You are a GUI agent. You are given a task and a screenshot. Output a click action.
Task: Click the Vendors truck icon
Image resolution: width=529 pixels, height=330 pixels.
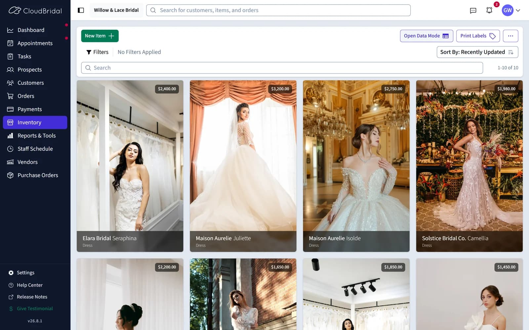tap(10, 162)
